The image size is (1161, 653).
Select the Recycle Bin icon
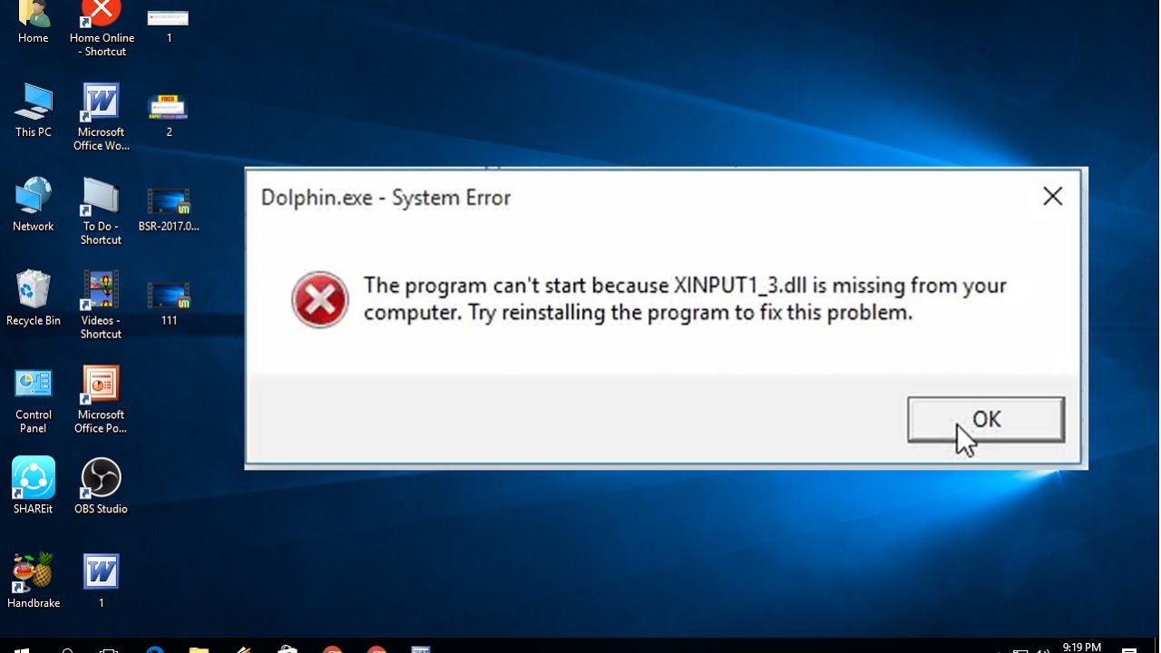(x=34, y=298)
